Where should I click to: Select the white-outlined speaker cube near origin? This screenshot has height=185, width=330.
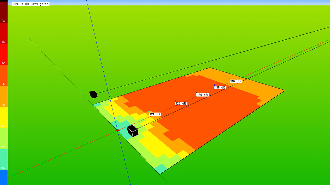(x=133, y=131)
